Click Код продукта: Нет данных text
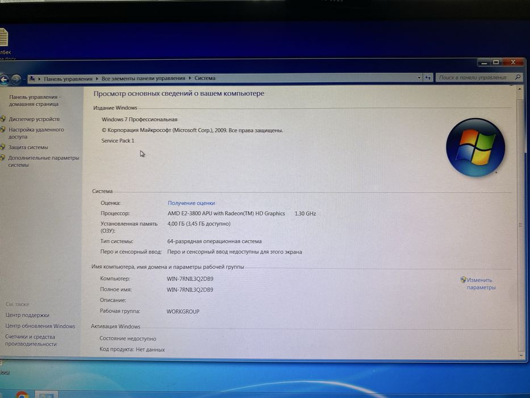Image resolution: width=530 pixels, height=398 pixels. point(132,349)
